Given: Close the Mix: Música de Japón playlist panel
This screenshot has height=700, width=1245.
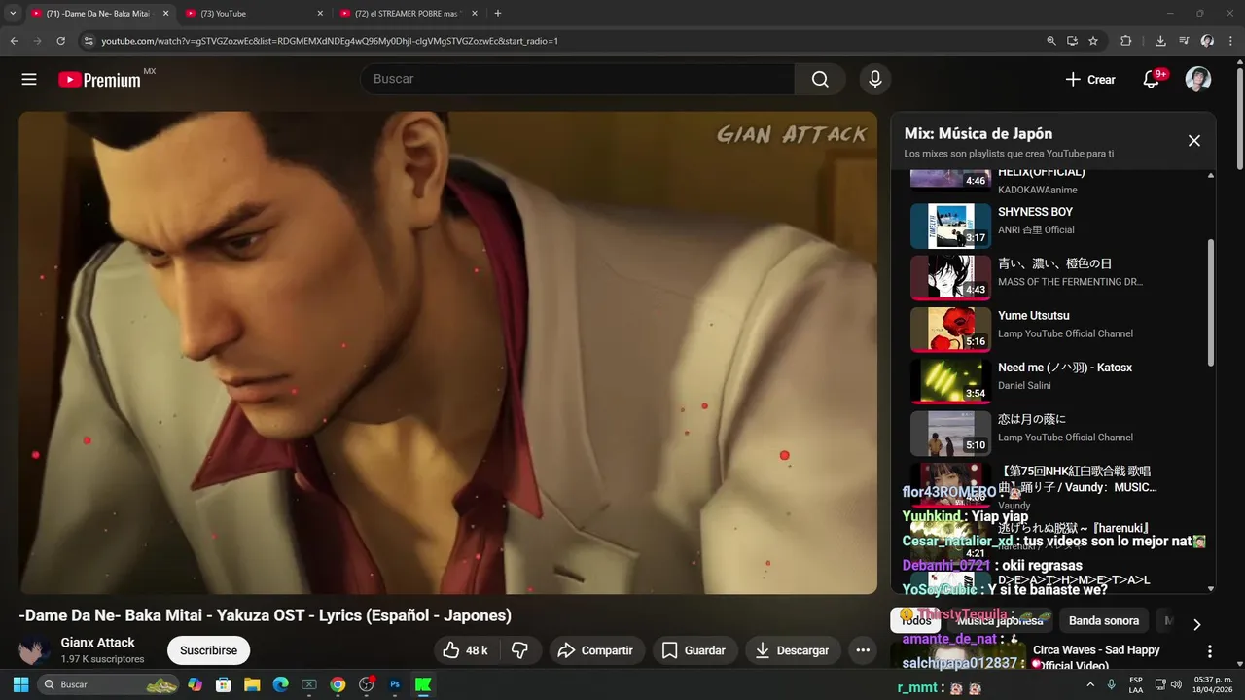Looking at the screenshot, I should point(1194,141).
